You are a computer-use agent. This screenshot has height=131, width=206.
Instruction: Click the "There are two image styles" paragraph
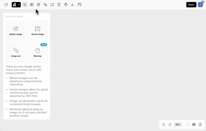click(x=24, y=70)
